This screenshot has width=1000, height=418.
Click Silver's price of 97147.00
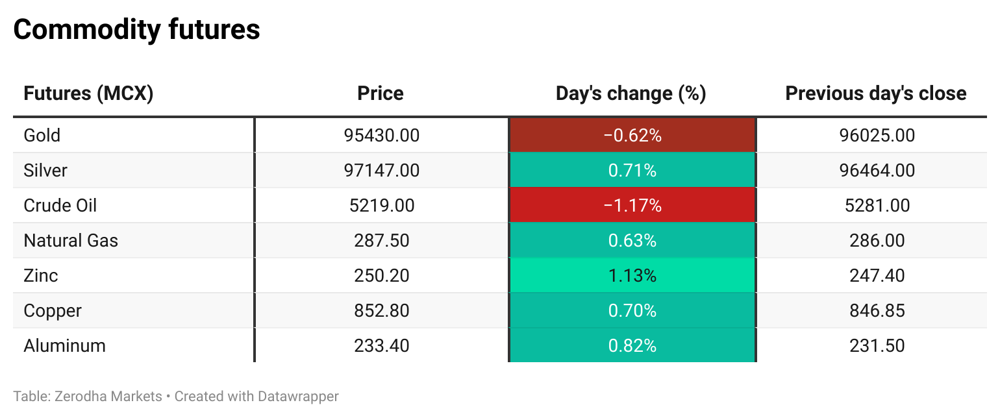click(382, 171)
